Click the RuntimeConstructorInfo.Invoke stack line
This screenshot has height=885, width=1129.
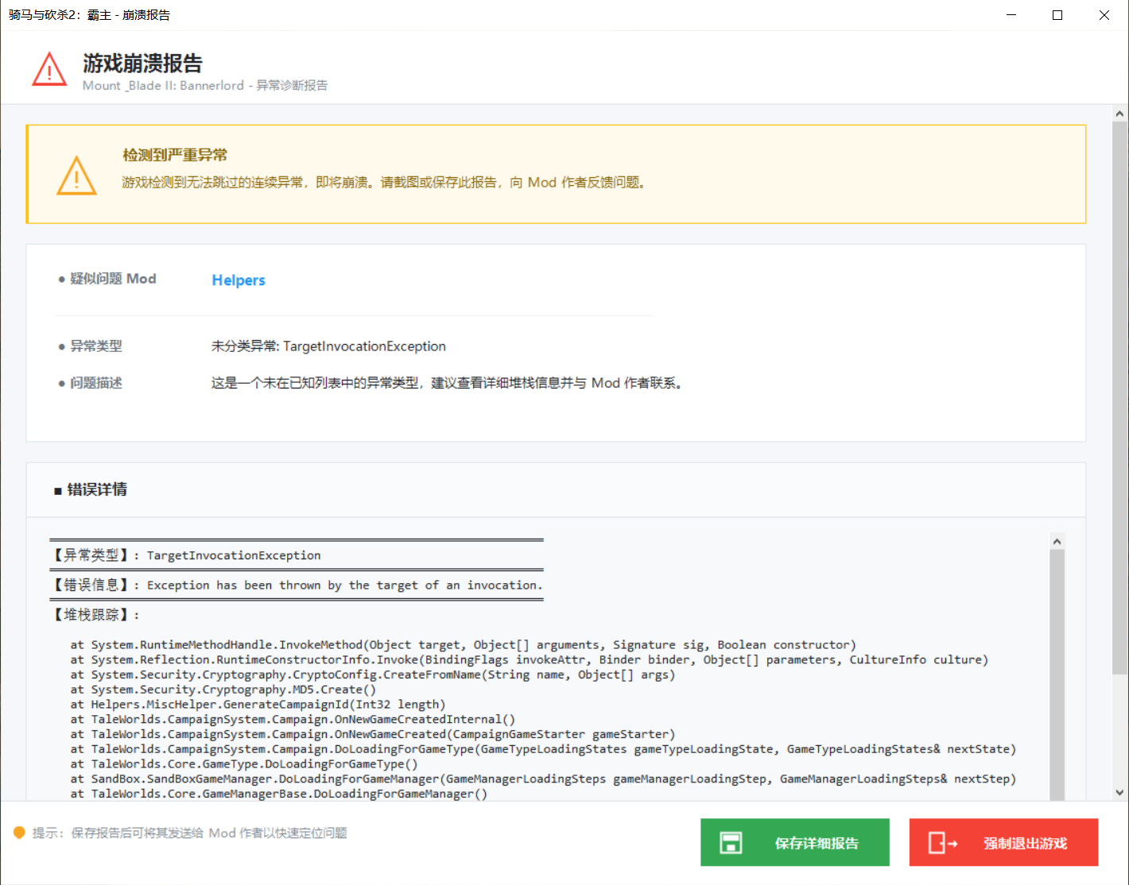(530, 659)
